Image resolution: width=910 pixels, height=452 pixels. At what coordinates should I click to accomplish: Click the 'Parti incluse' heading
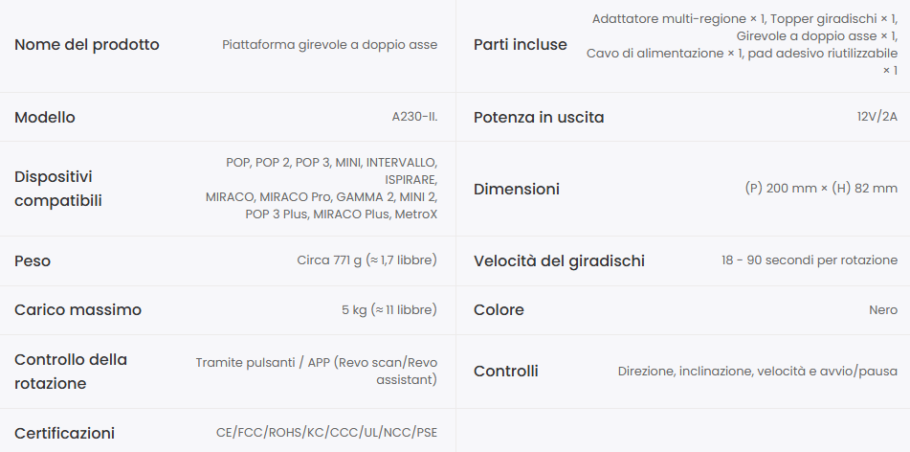tap(520, 45)
